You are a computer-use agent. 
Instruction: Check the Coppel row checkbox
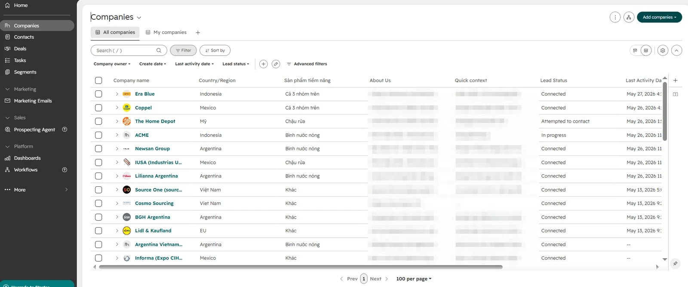98,108
